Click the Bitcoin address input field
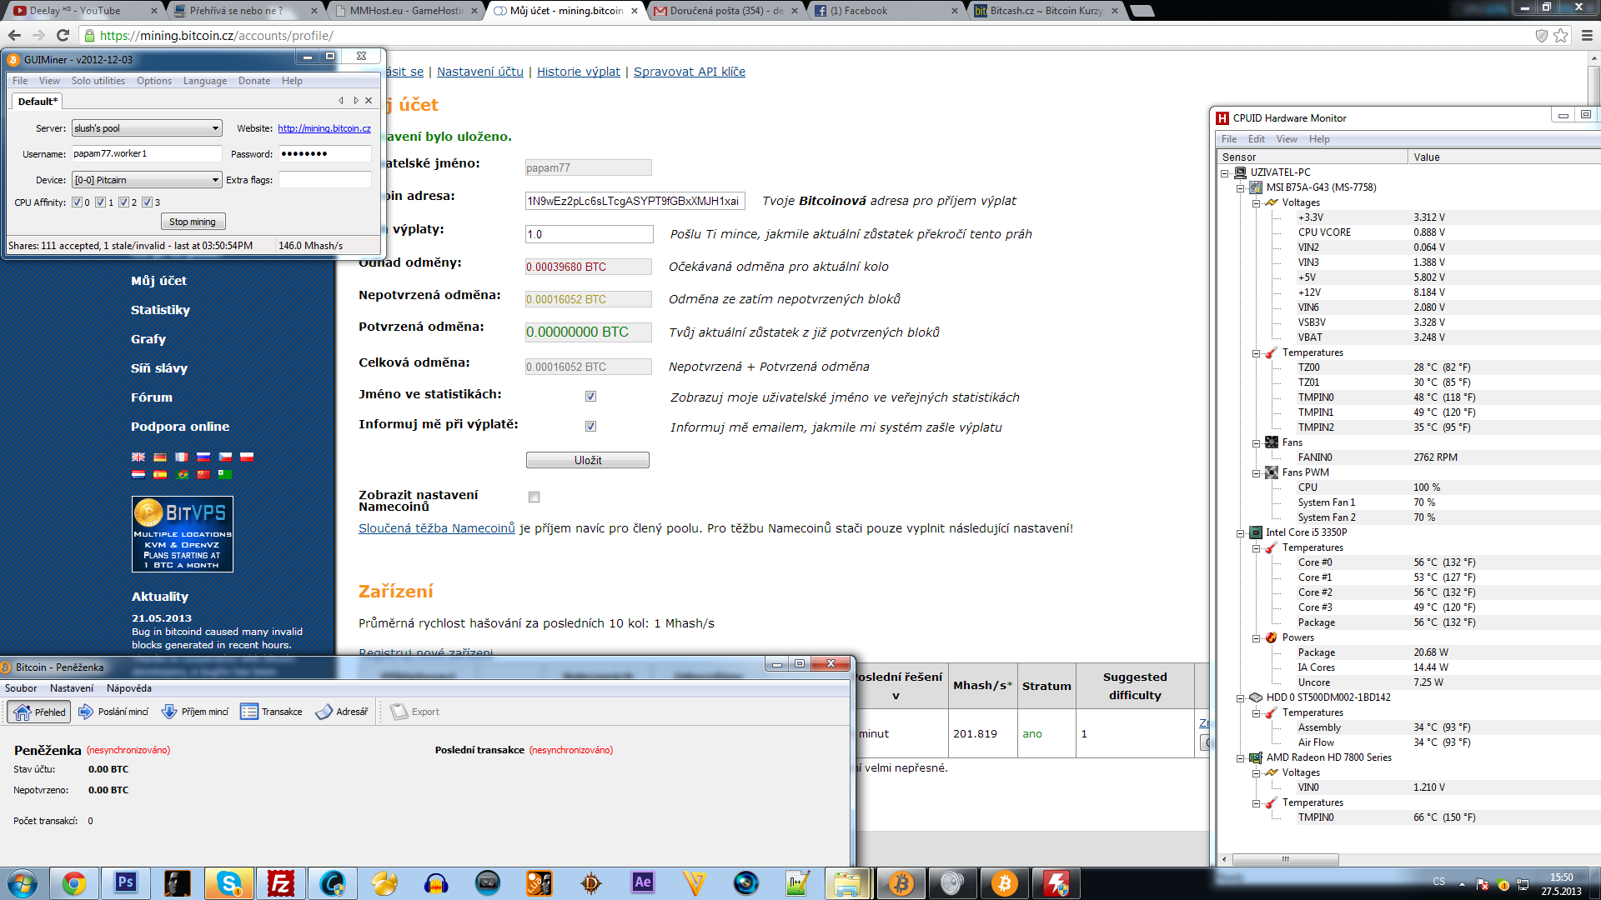1601x900 pixels. 635,201
